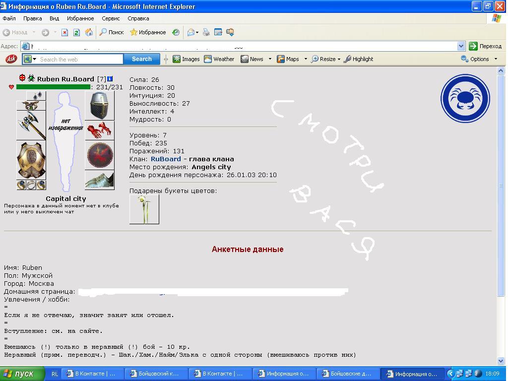Open the пуск Start button
The image size is (508, 381).
22,374
